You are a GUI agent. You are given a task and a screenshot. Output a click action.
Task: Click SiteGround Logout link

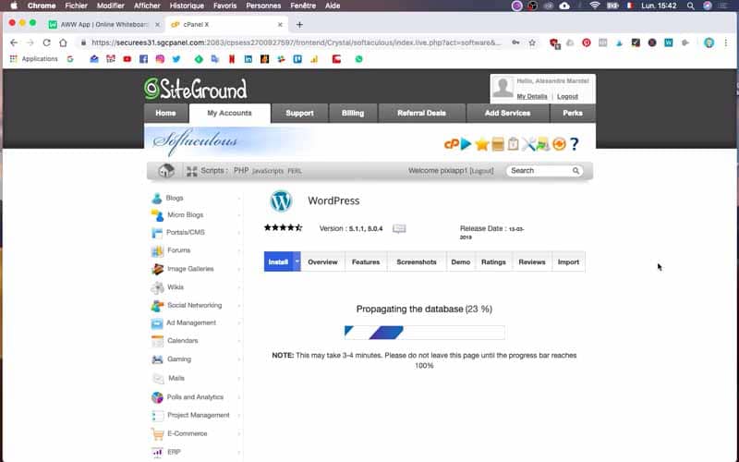point(567,96)
